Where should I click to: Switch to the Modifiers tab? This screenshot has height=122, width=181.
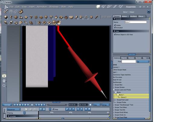click(133, 16)
